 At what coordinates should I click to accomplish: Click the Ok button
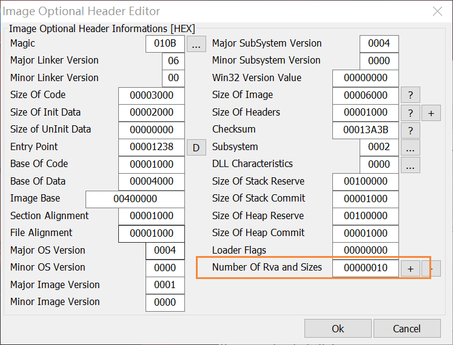[x=338, y=328]
